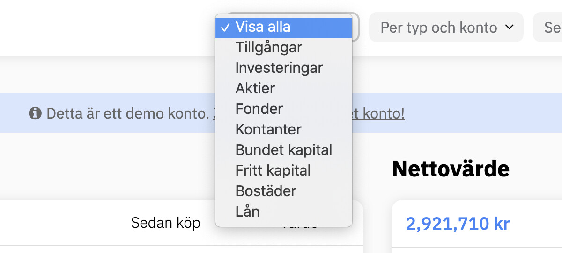Choose the "Fritt kapital" entry
The width and height of the screenshot is (562, 253).
coord(273,170)
